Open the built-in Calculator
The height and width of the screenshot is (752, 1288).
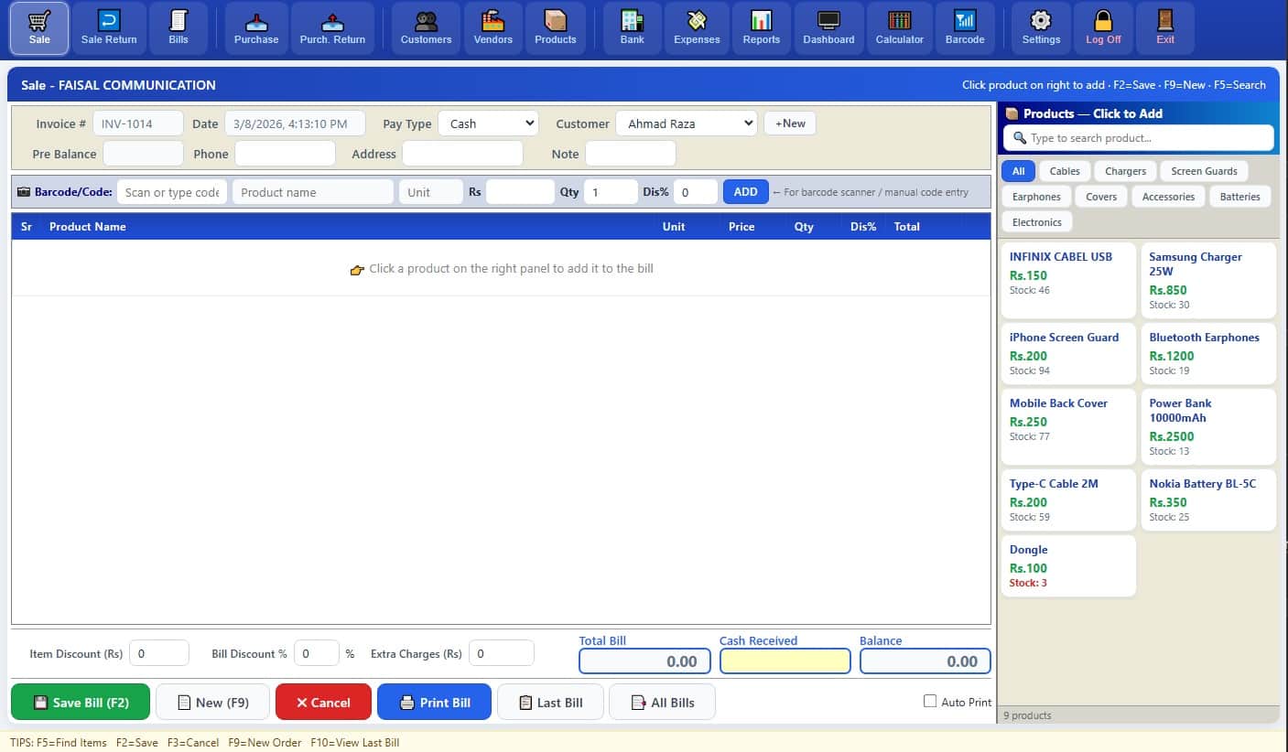[899, 27]
